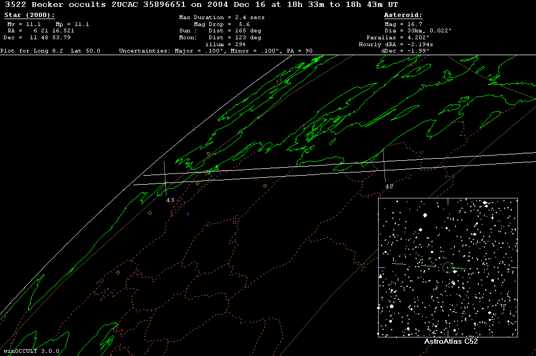The height and width of the screenshot is (356, 536).
Task: Click the green cross marker on the path
Action: coord(209,172)
